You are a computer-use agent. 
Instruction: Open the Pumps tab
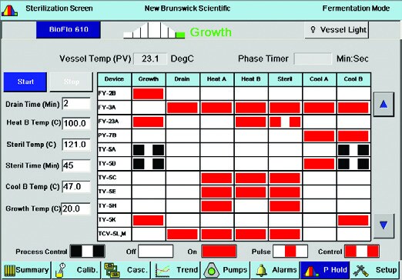click(x=226, y=270)
